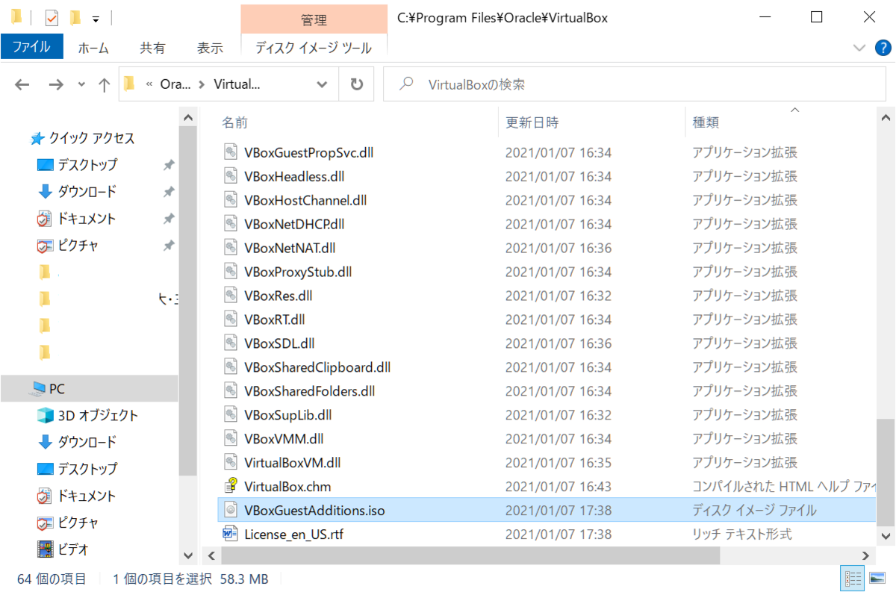Select the VBoxSDL.dll file icon
Image resolution: width=896 pixels, height=592 pixels.
pos(231,343)
